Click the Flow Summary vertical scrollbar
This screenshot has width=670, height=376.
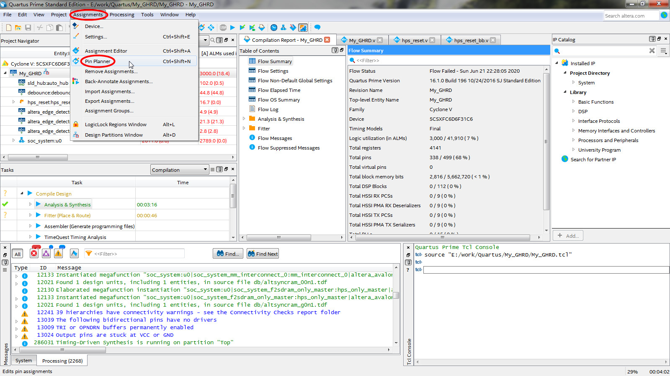(x=546, y=141)
